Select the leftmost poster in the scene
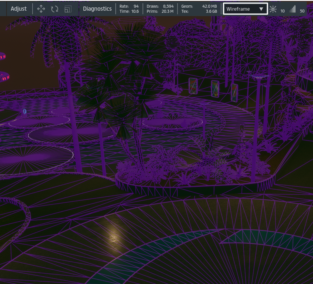This screenshot has height=284, width=313. 193,86
